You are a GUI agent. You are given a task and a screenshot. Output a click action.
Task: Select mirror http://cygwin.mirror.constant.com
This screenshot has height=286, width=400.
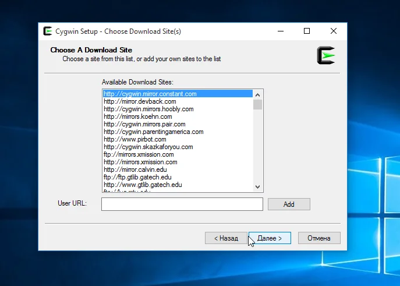(x=178, y=94)
